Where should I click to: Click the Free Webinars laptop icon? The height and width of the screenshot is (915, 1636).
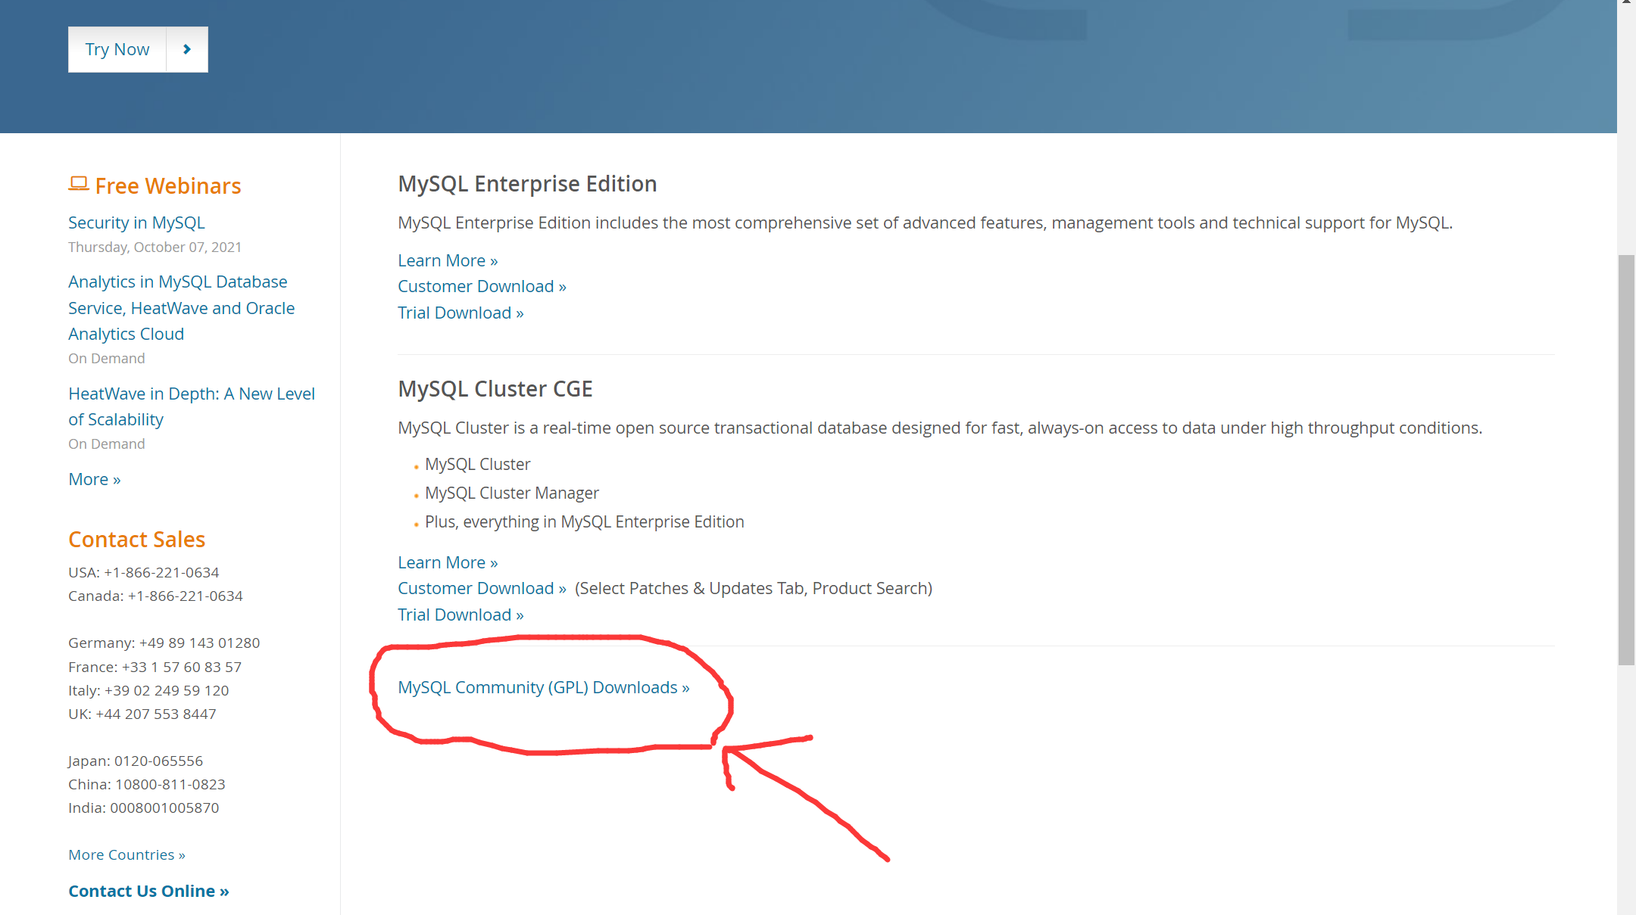(x=79, y=184)
